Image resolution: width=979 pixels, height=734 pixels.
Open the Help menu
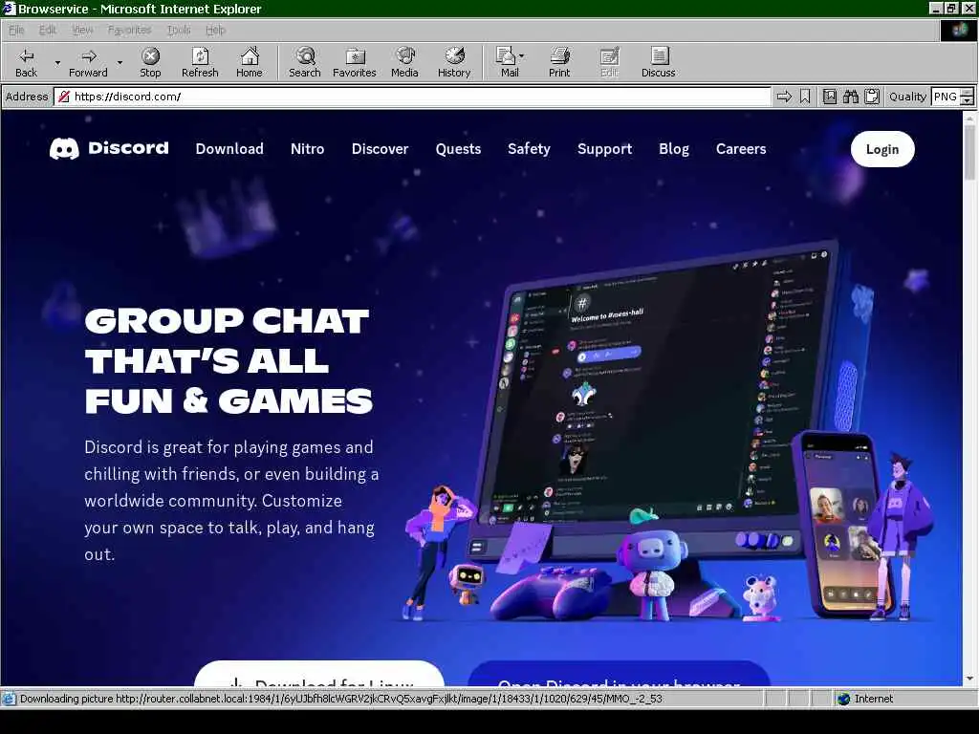[x=215, y=30]
